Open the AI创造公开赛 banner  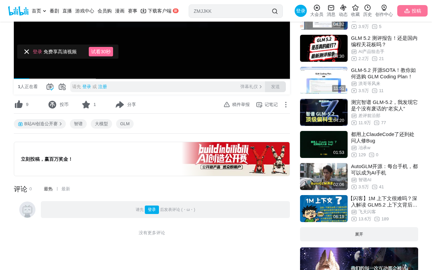[152, 159]
